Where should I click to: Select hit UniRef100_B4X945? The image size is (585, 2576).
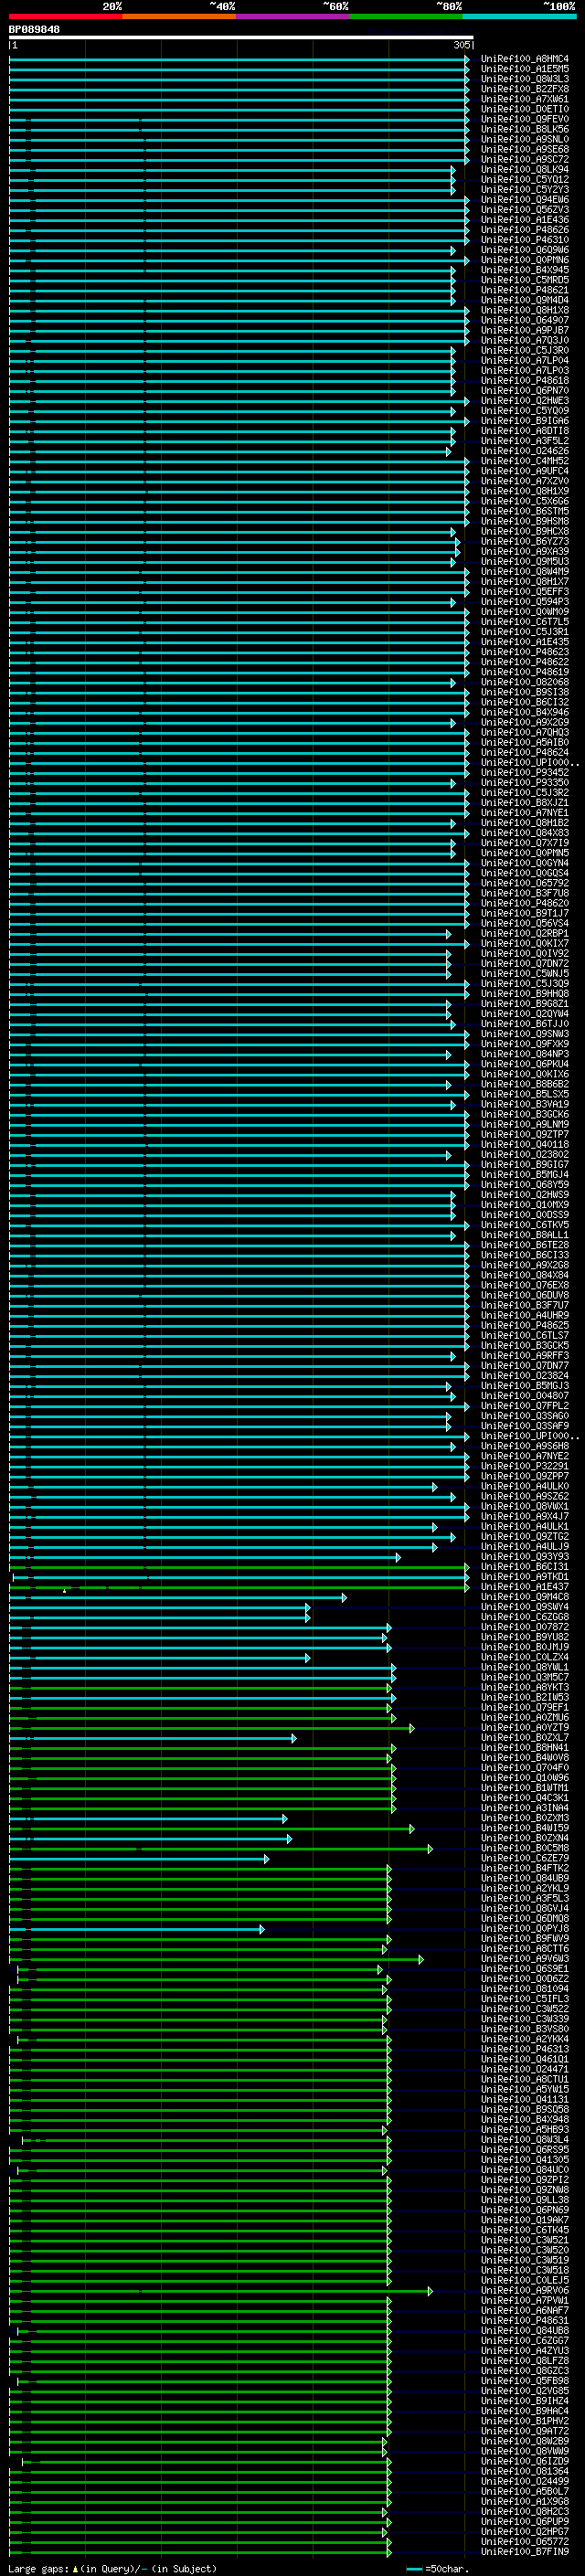[x=524, y=270]
